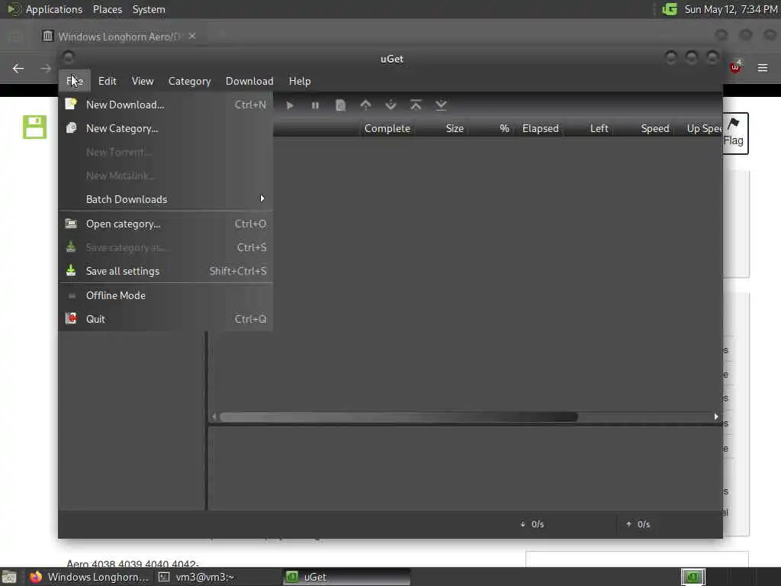Open the View menu

(x=143, y=81)
